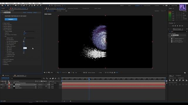Image resolution: width=188 pixels, height=105 pixels.
Task: Switch to the Project panel tab
Action: click(3, 8)
